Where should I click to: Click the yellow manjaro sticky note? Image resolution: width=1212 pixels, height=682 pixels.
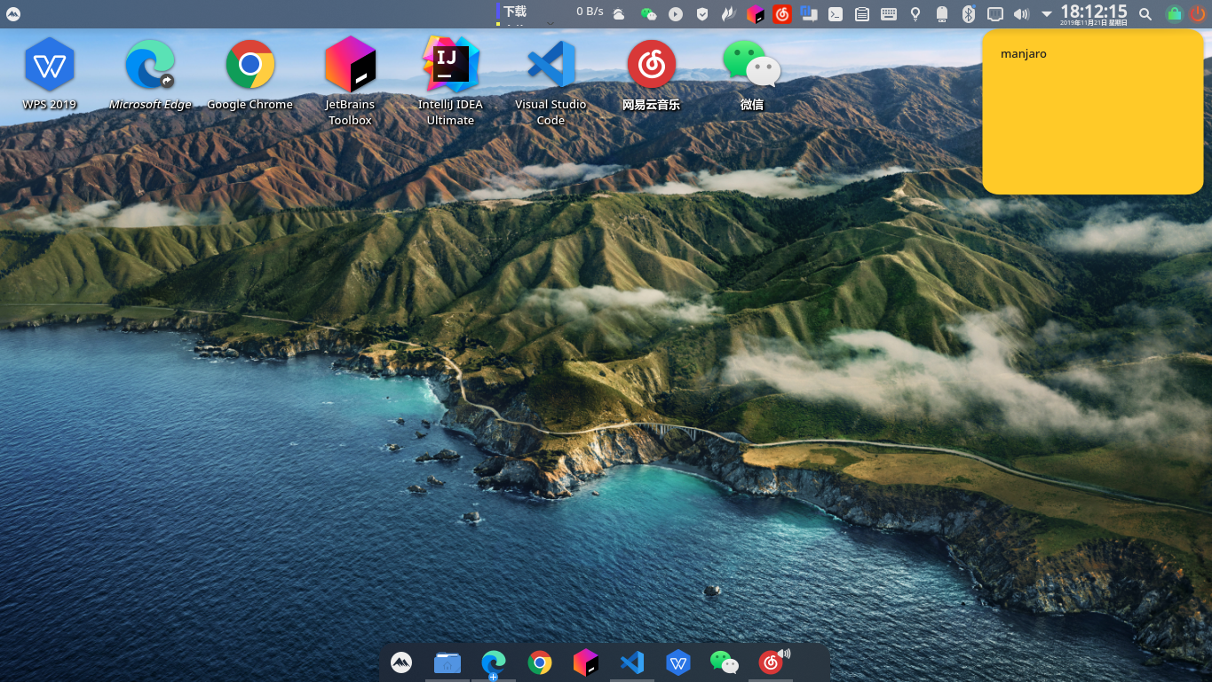tap(1092, 112)
